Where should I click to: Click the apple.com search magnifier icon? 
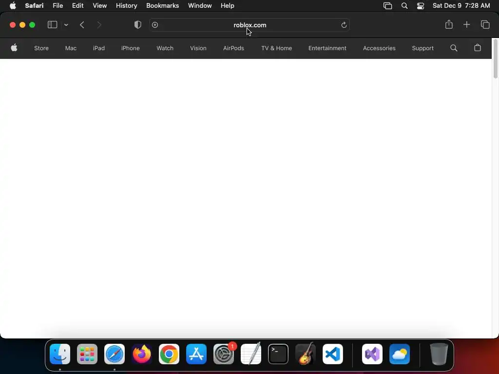click(454, 48)
